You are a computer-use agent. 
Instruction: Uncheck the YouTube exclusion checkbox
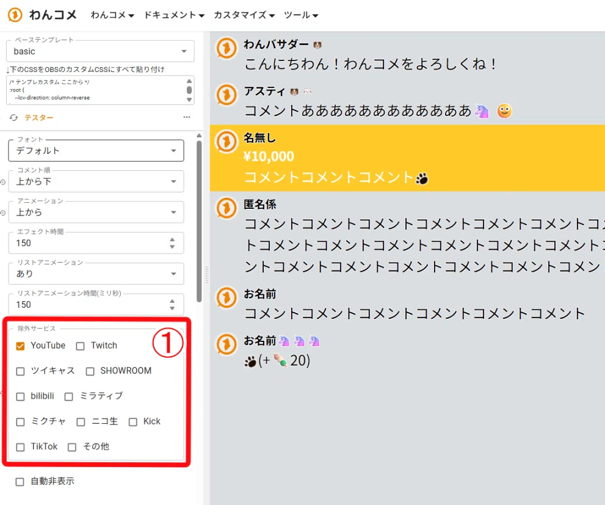(x=20, y=346)
